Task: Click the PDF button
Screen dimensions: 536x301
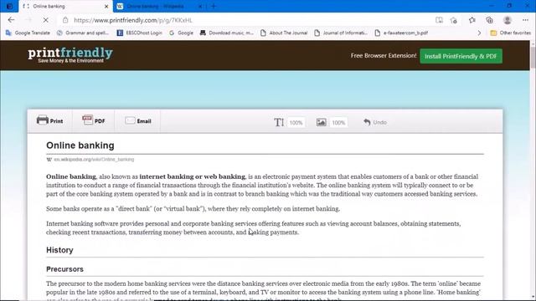Action: 93,120
